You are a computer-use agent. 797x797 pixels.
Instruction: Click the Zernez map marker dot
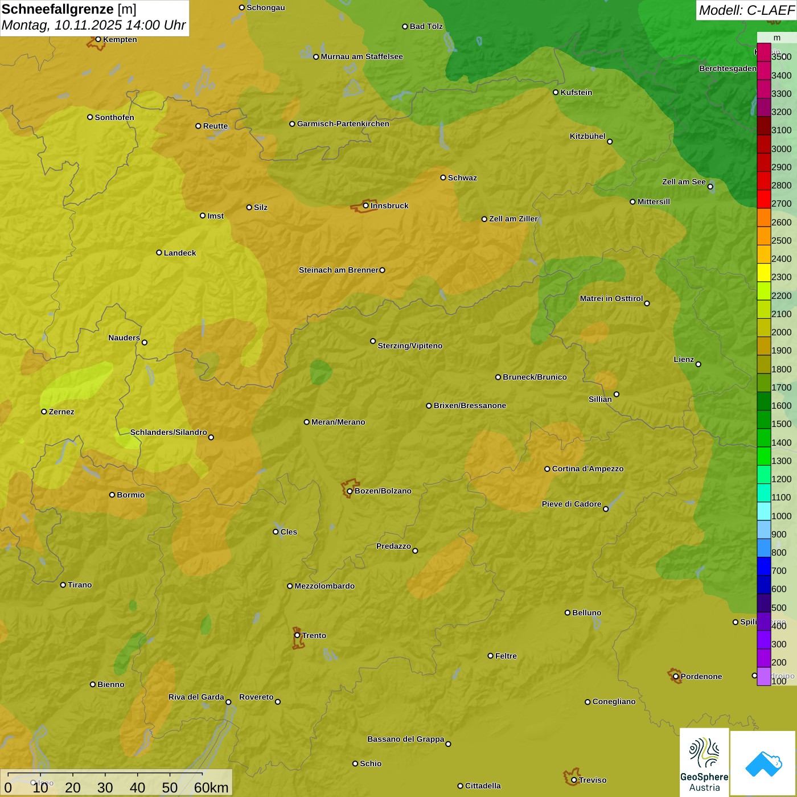click(44, 412)
